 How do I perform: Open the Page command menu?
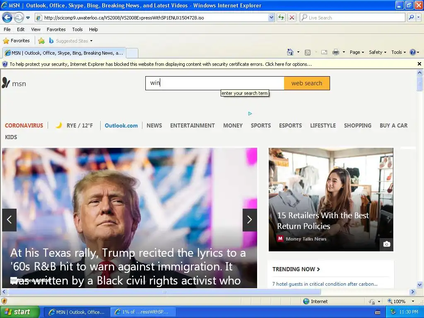(357, 52)
